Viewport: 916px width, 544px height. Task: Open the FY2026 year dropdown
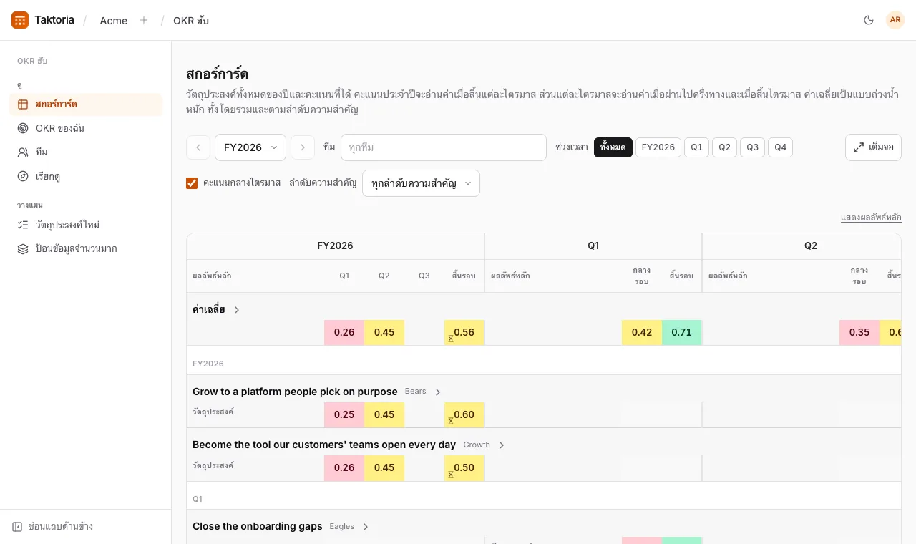tap(250, 147)
